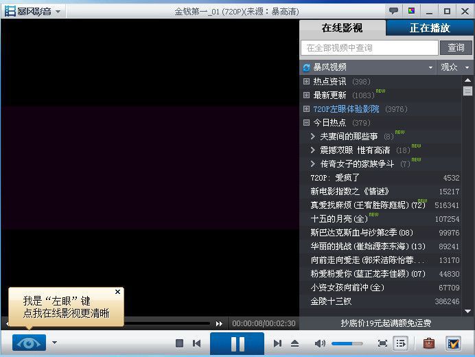The width and height of the screenshot is (475, 357).
Task: Select 十五的月亮(全) entry
Action: click(x=381, y=219)
